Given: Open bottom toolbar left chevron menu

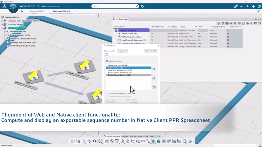Looking at the screenshot, I should click(x=69, y=139).
